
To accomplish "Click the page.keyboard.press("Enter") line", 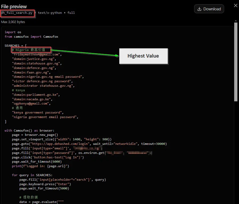I will coord(45,184).
